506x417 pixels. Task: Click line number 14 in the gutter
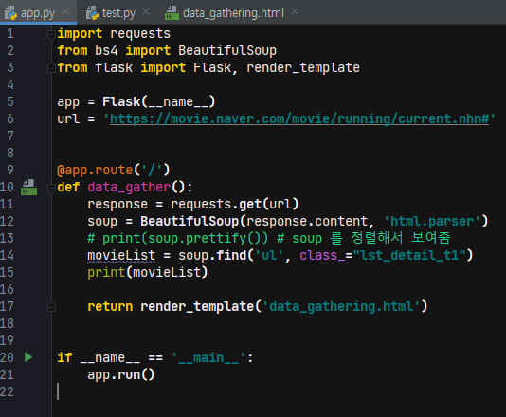[x=7, y=255]
